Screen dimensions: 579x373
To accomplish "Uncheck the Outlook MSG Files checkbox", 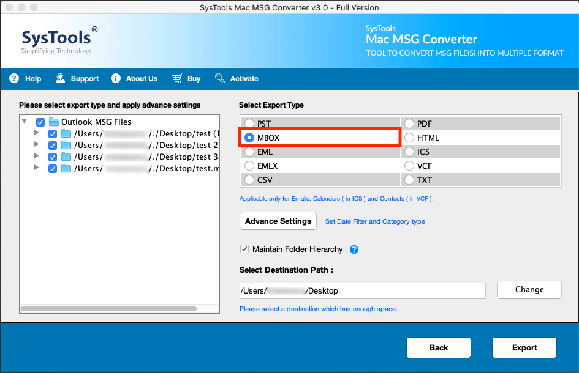I will coord(40,122).
